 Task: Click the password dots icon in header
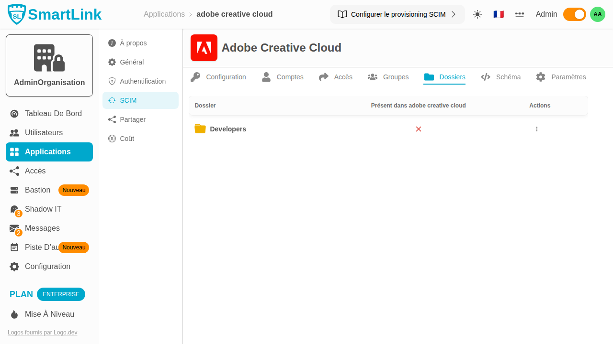pos(520,14)
